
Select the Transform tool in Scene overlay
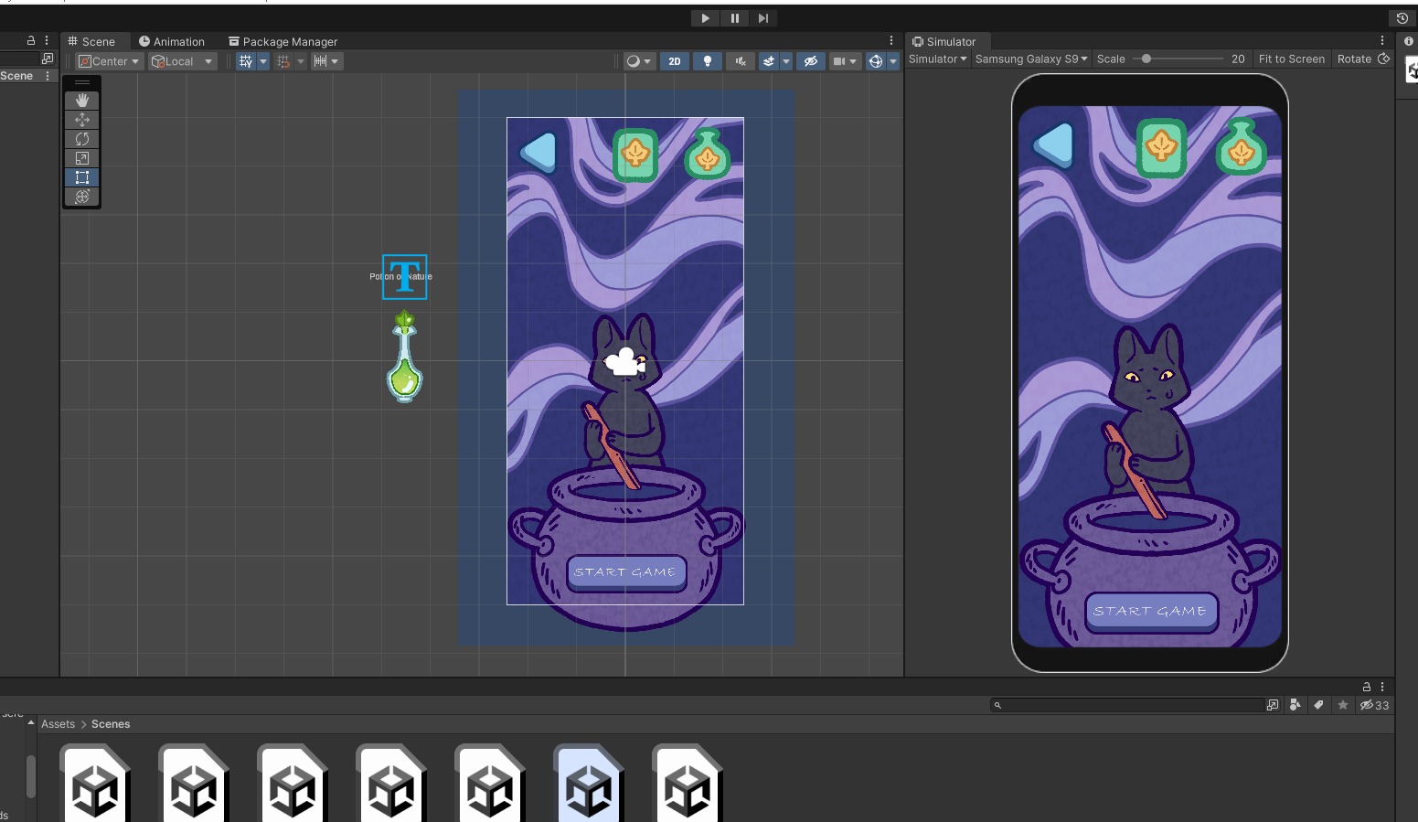82,197
